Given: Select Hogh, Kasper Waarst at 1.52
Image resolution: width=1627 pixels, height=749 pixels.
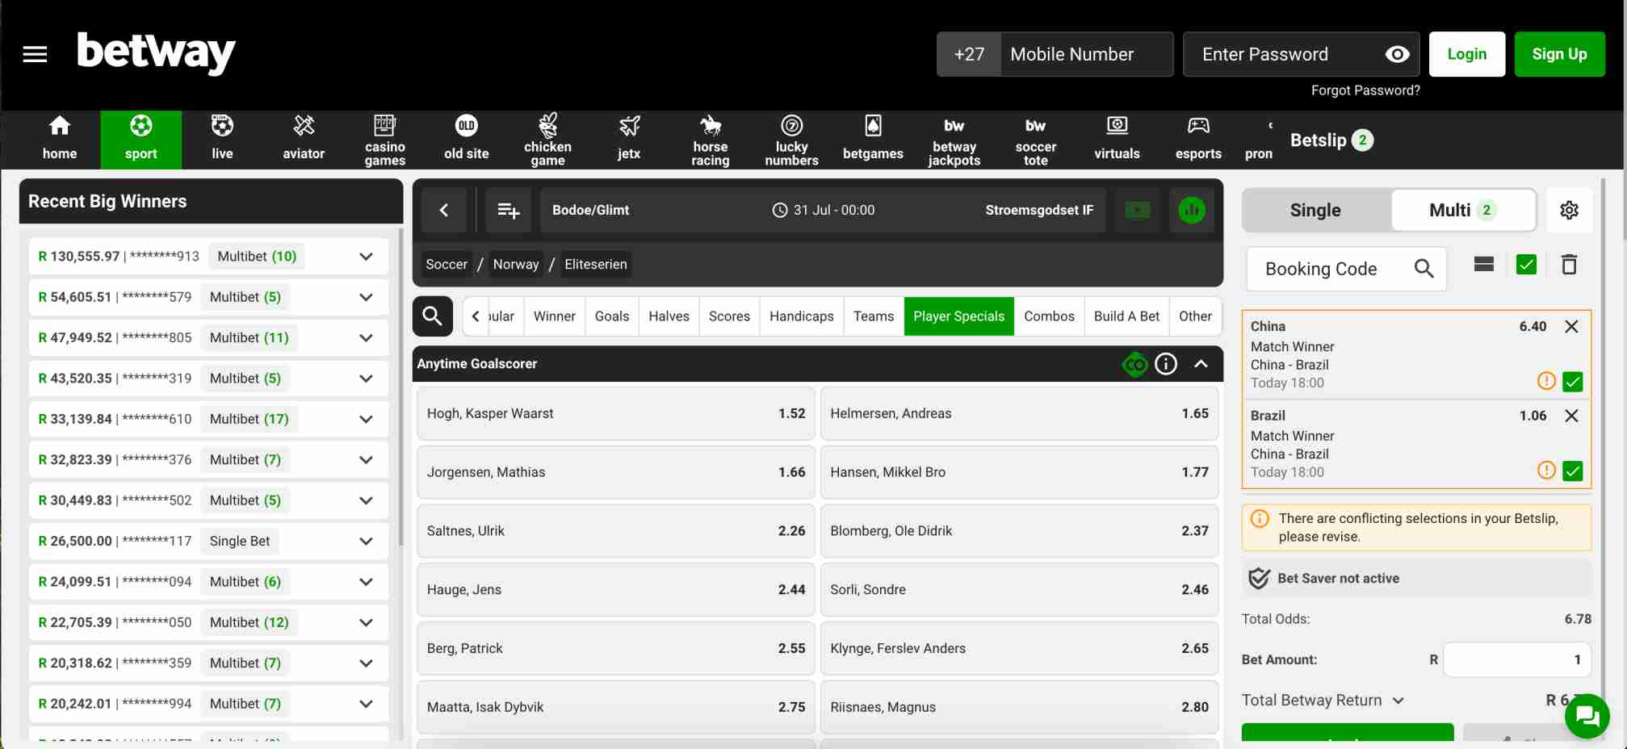Looking at the screenshot, I should click(616, 413).
